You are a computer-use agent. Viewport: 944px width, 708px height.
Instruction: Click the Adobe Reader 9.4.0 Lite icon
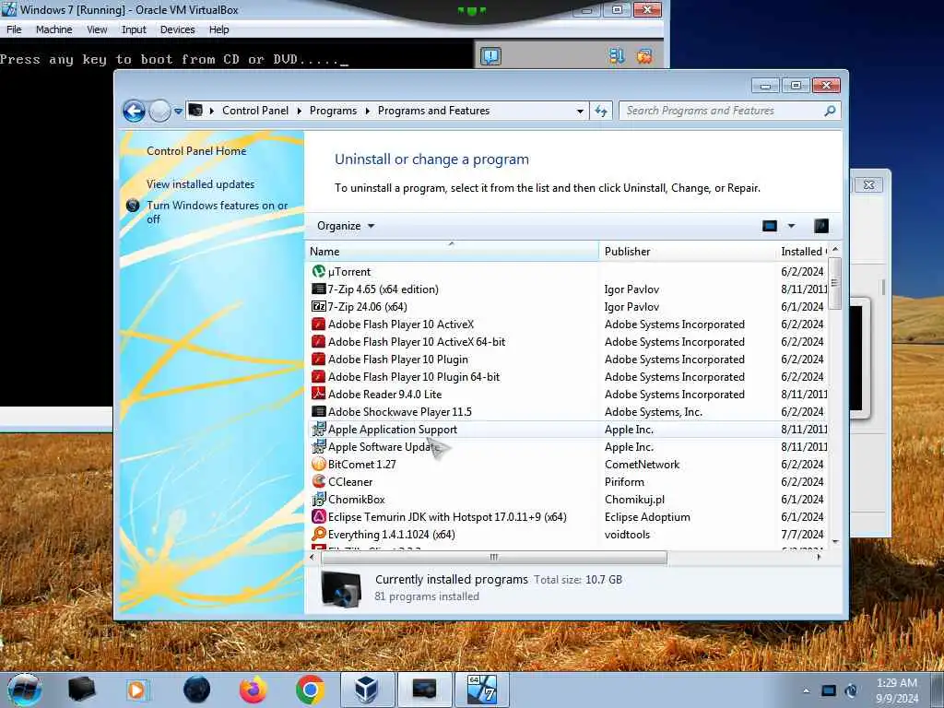[318, 394]
